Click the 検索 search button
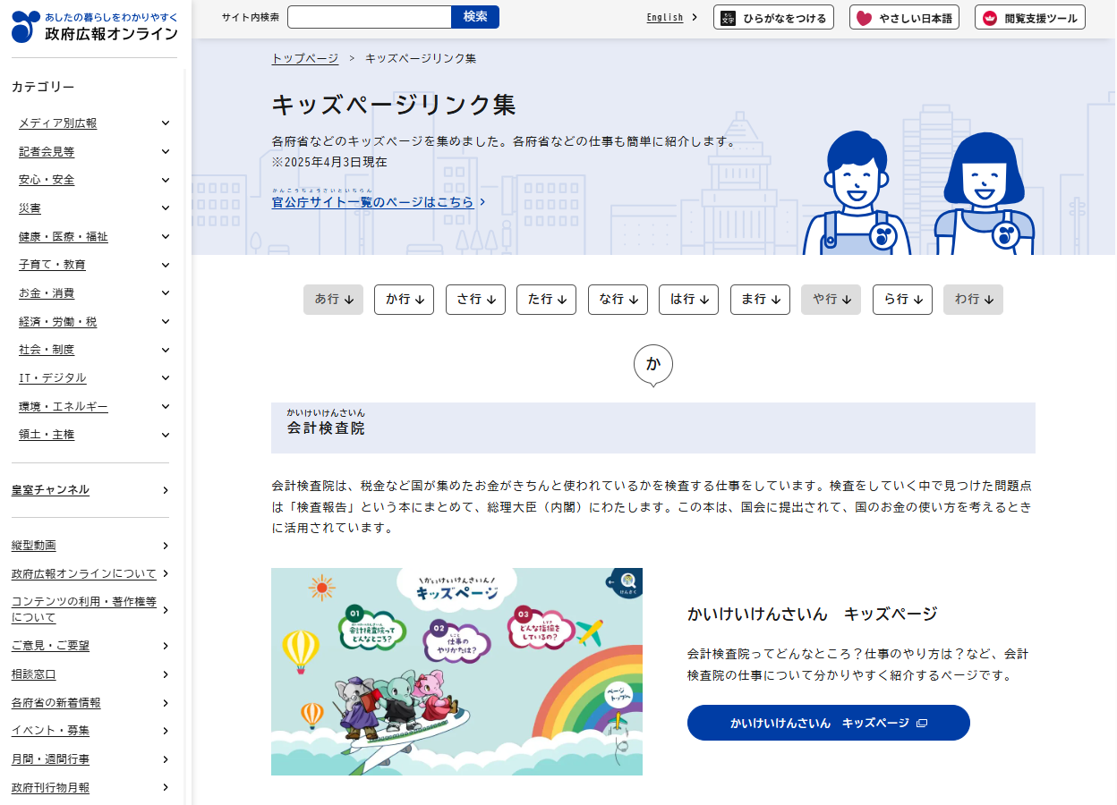The image size is (1117, 805). click(475, 16)
